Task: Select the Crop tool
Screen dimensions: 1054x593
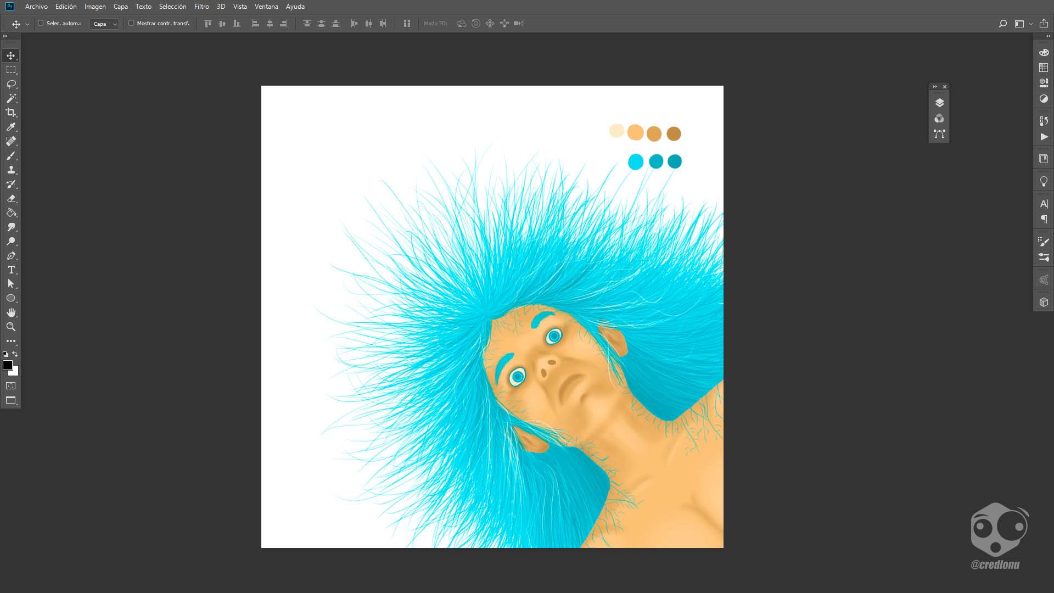Action: (x=11, y=113)
